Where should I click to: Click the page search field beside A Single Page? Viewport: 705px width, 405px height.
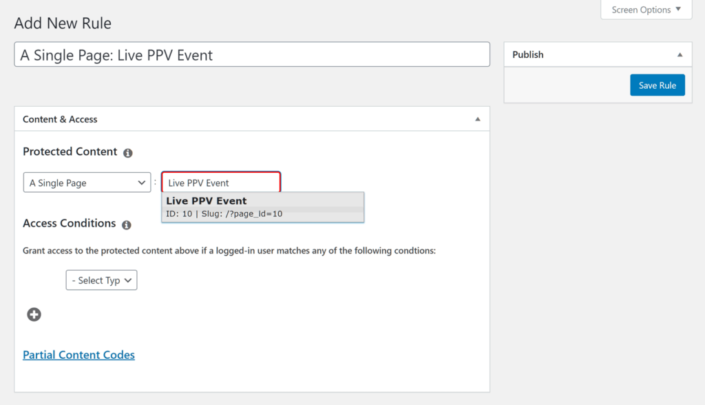[220, 182]
